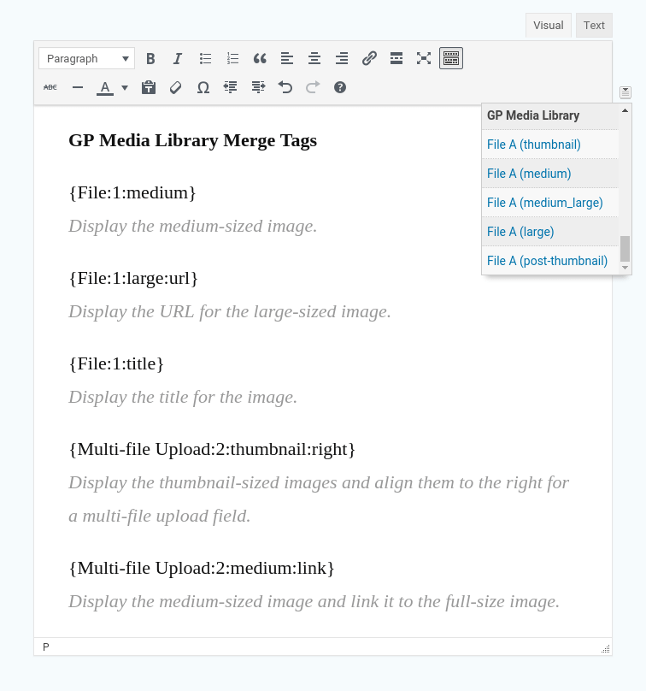Apply blockquote formatting
Screen dimensions: 646x691
pos(260,58)
